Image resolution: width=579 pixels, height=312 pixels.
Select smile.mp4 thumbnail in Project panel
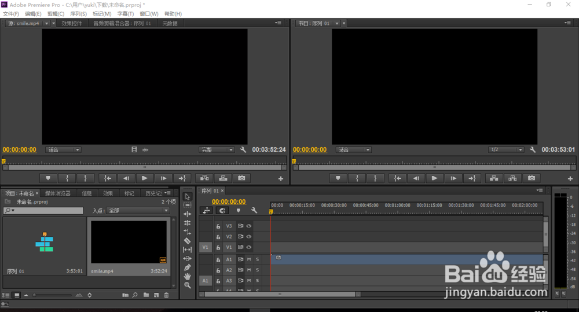point(129,242)
